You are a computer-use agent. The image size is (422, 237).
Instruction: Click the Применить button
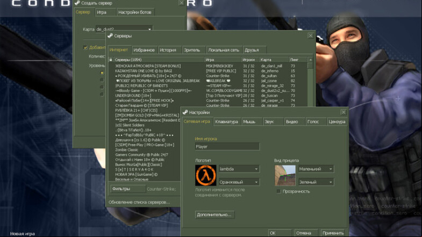coord(333,233)
